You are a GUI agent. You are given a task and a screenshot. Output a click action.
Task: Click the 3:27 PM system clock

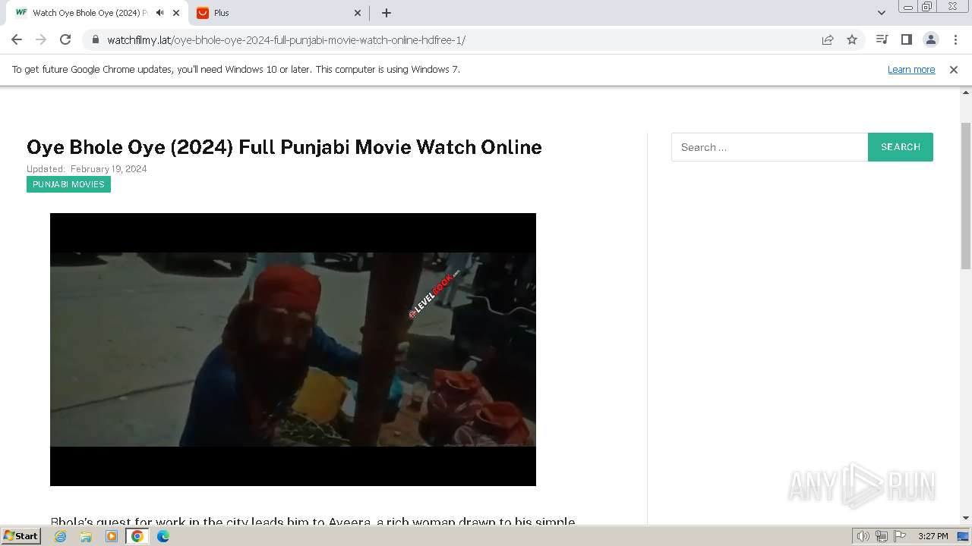[933, 536]
